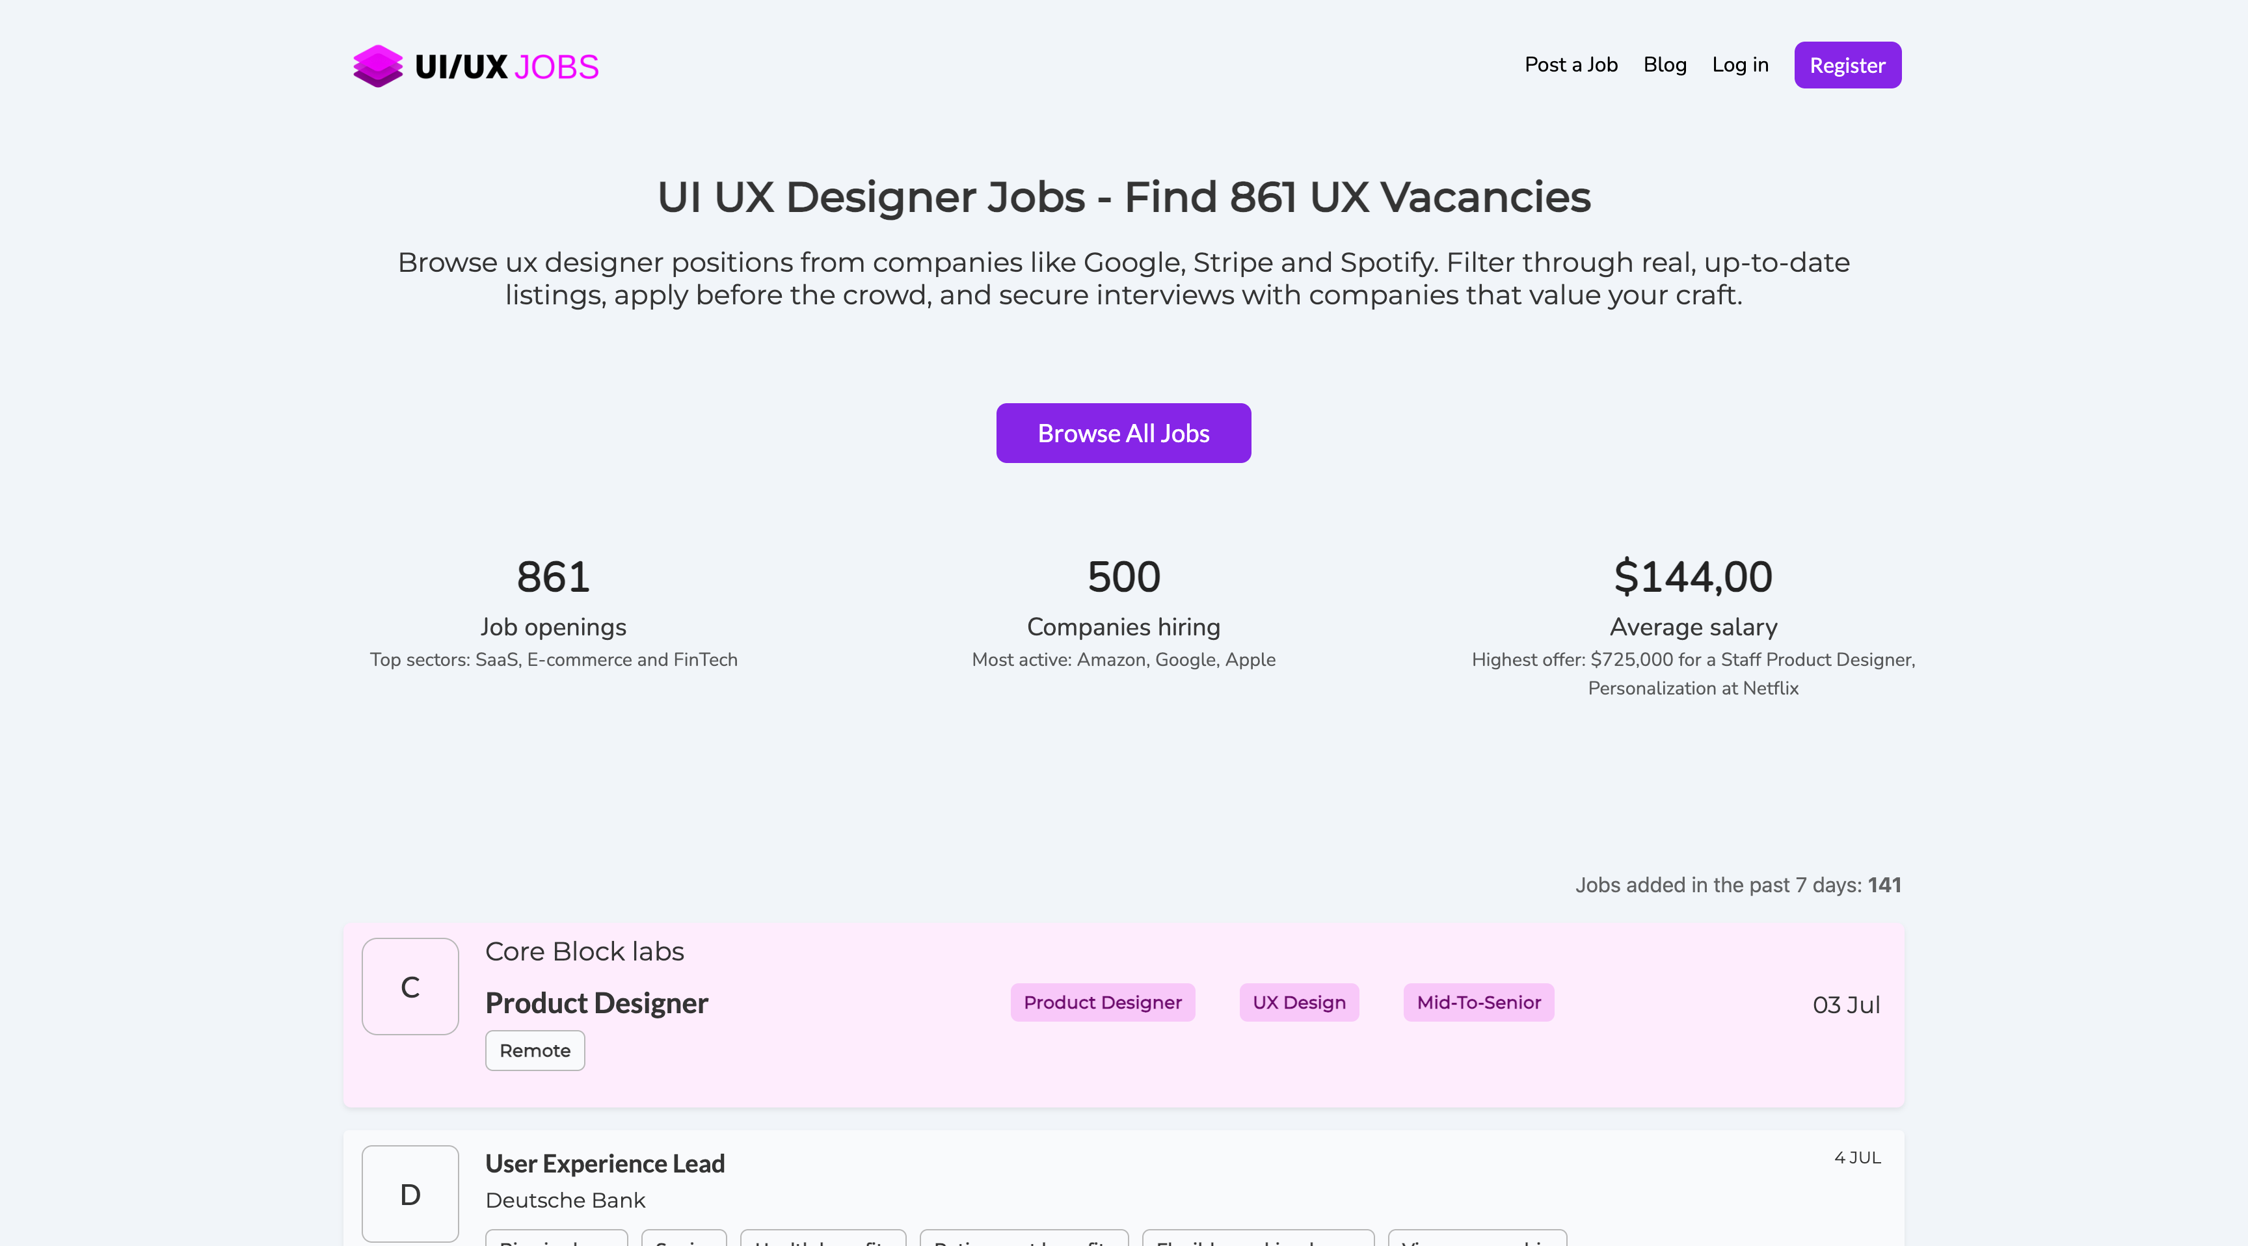Open the User Experience Lead listing
The image size is (2248, 1246).
point(605,1163)
